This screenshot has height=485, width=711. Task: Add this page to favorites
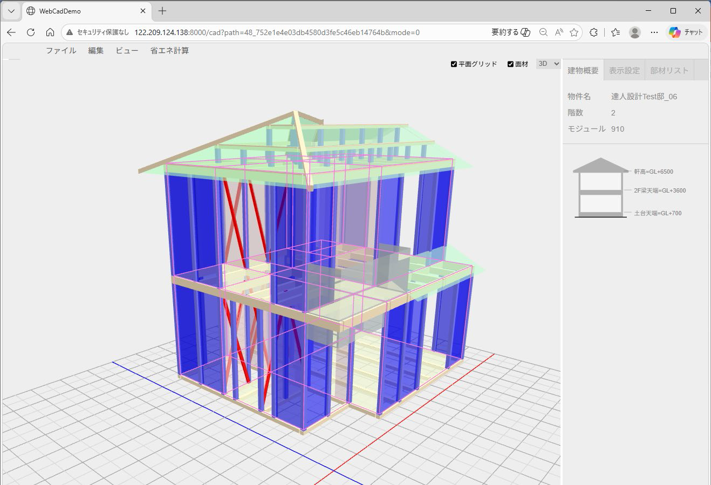click(574, 32)
